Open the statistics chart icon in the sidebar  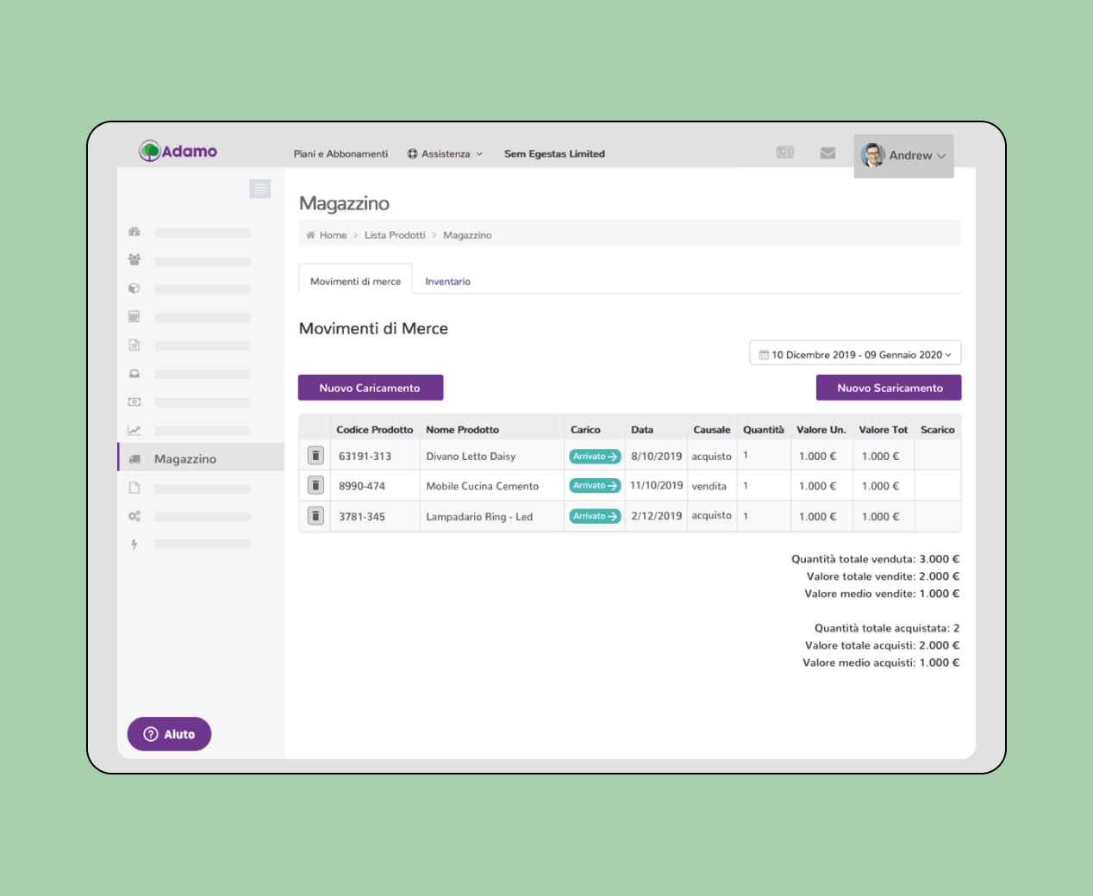pos(134,429)
